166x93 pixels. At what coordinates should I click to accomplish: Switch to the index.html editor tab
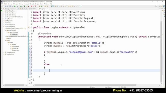[x=32, y=9]
